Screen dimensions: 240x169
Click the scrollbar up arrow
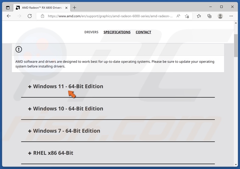(236, 23)
